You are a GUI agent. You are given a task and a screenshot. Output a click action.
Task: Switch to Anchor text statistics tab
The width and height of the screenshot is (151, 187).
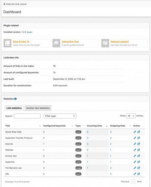(38, 108)
